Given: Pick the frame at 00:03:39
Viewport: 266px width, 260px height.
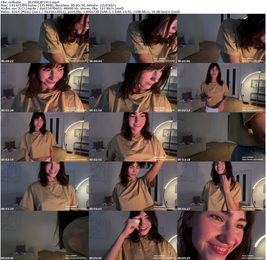Looking at the screenshot, I should [x=45, y=186].
